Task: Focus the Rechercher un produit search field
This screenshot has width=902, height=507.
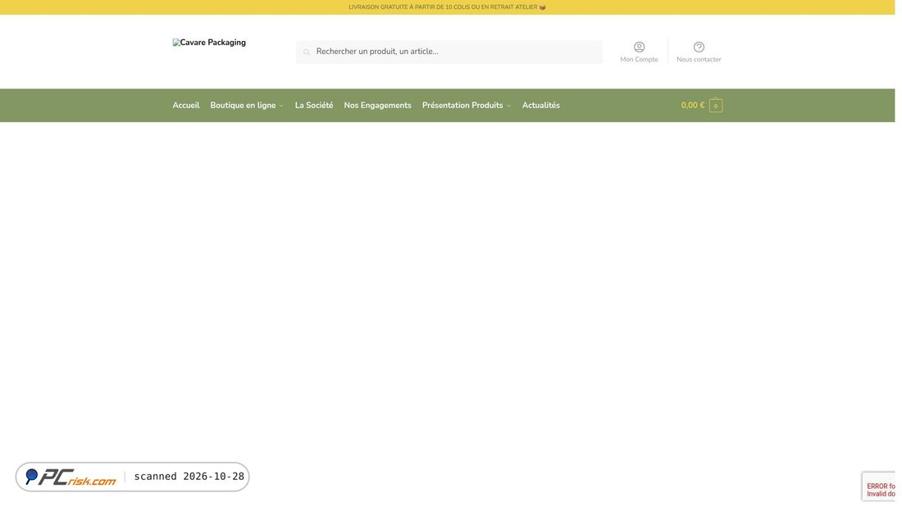Action: click(x=449, y=52)
